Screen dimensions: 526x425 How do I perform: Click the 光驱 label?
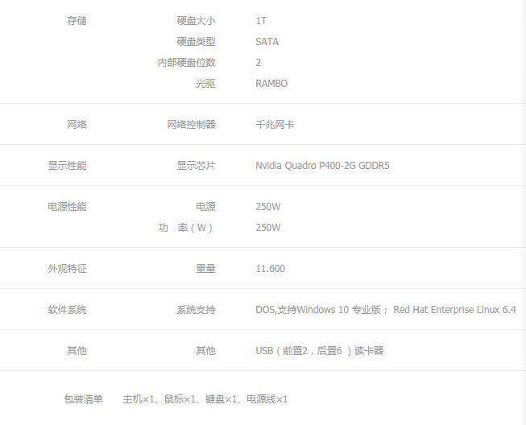205,84
